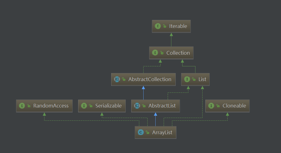The image size is (281, 153).
Task: Select the ArrayList node label
Action: click(x=162, y=132)
